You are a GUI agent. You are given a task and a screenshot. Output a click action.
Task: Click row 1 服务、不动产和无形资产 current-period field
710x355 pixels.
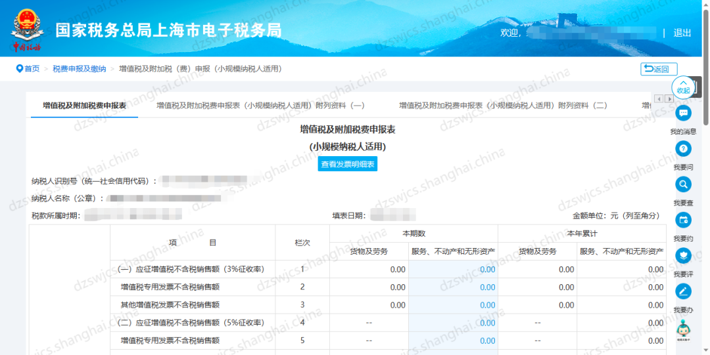coord(454,269)
